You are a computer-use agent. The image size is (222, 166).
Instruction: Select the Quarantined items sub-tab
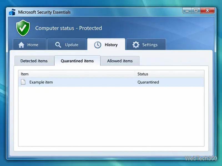point(77,61)
